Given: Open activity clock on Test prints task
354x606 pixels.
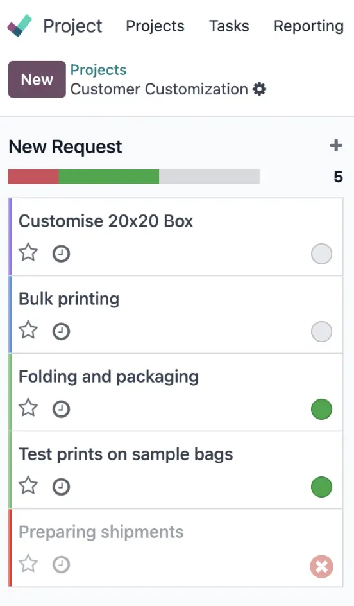Looking at the screenshot, I should (x=61, y=487).
